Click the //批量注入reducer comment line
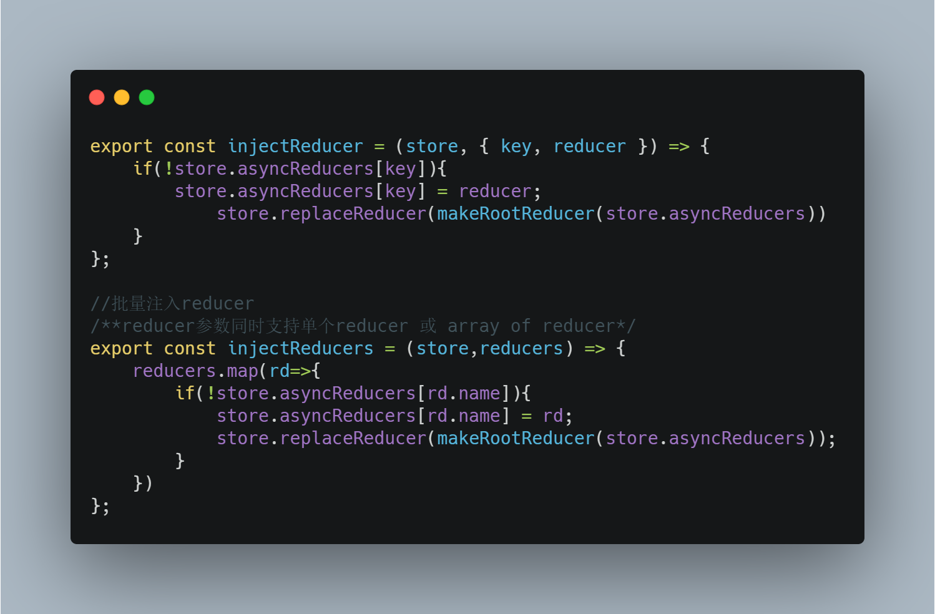Viewport: 935px width, 614px height. click(x=172, y=304)
